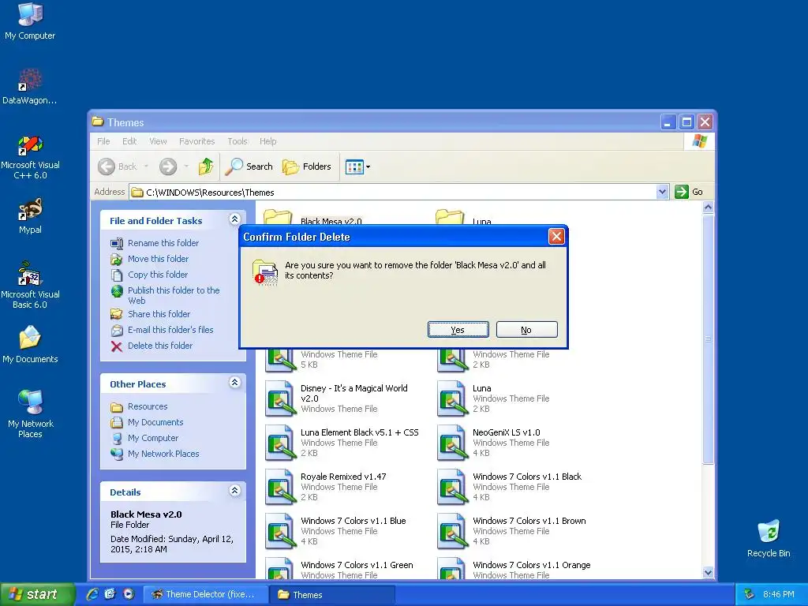Screen dimensions: 808x606
Task: Open the View menu
Action: click(158, 141)
